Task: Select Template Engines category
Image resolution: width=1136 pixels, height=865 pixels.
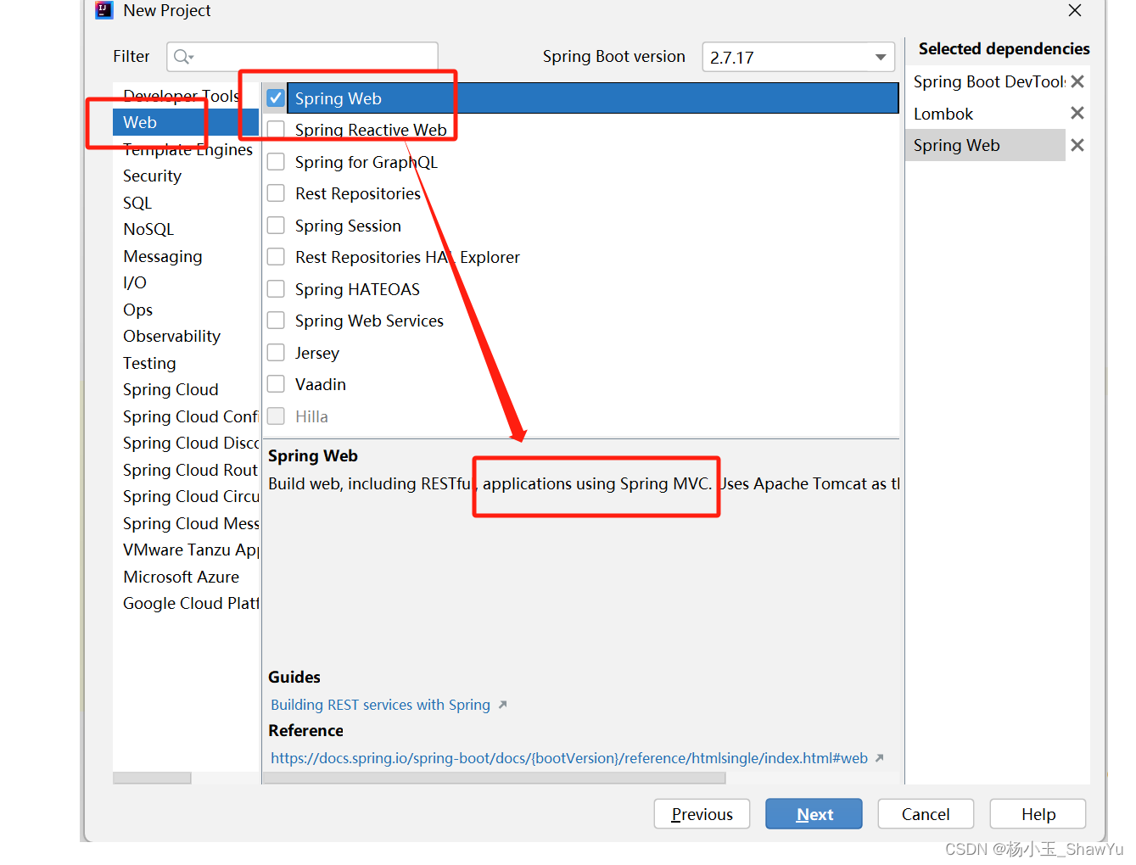Action: click(187, 149)
